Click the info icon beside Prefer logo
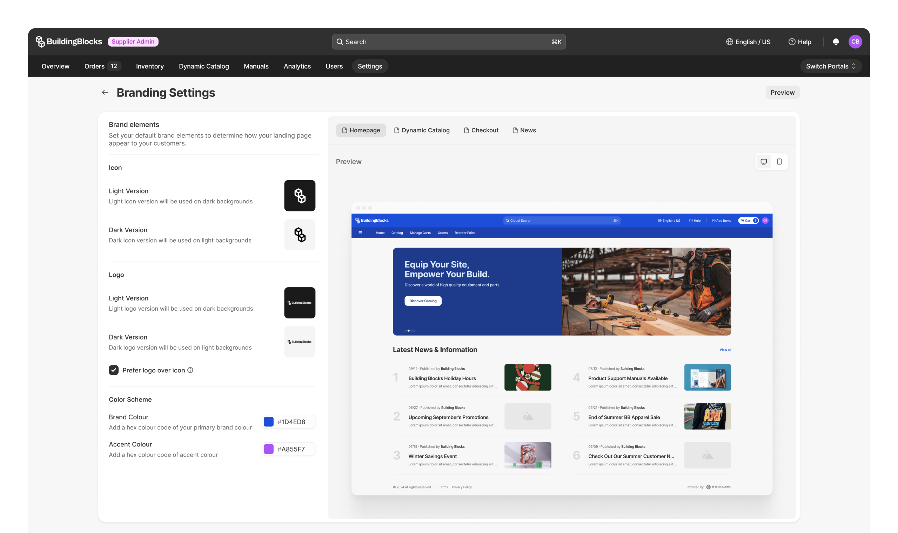898x533 pixels. 190,370
